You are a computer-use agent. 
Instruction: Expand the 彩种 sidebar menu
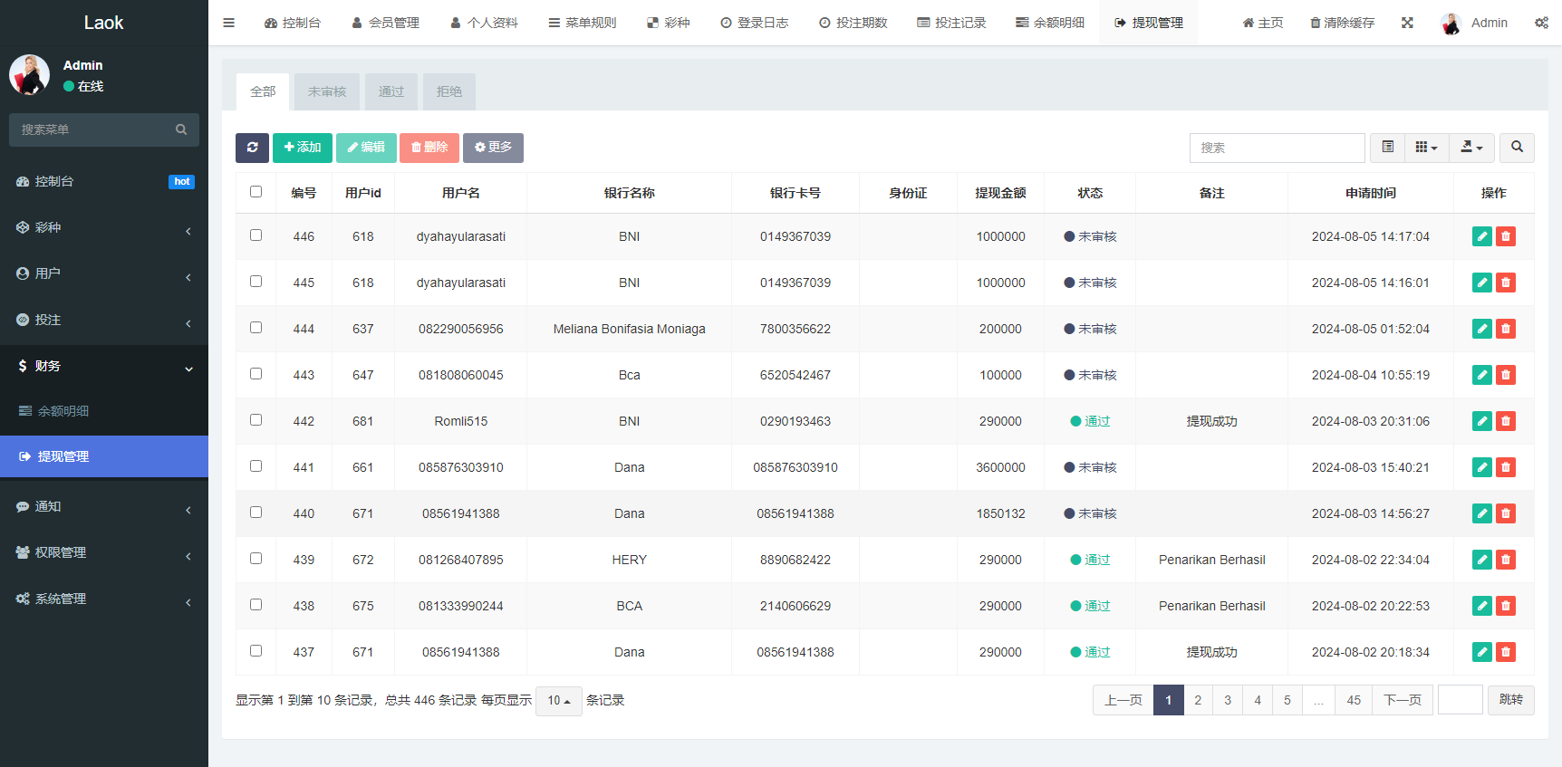point(104,228)
